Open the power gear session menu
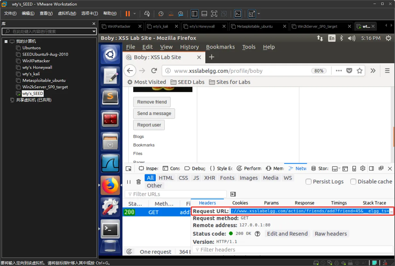The image size is (395, 266). point(388,38)
